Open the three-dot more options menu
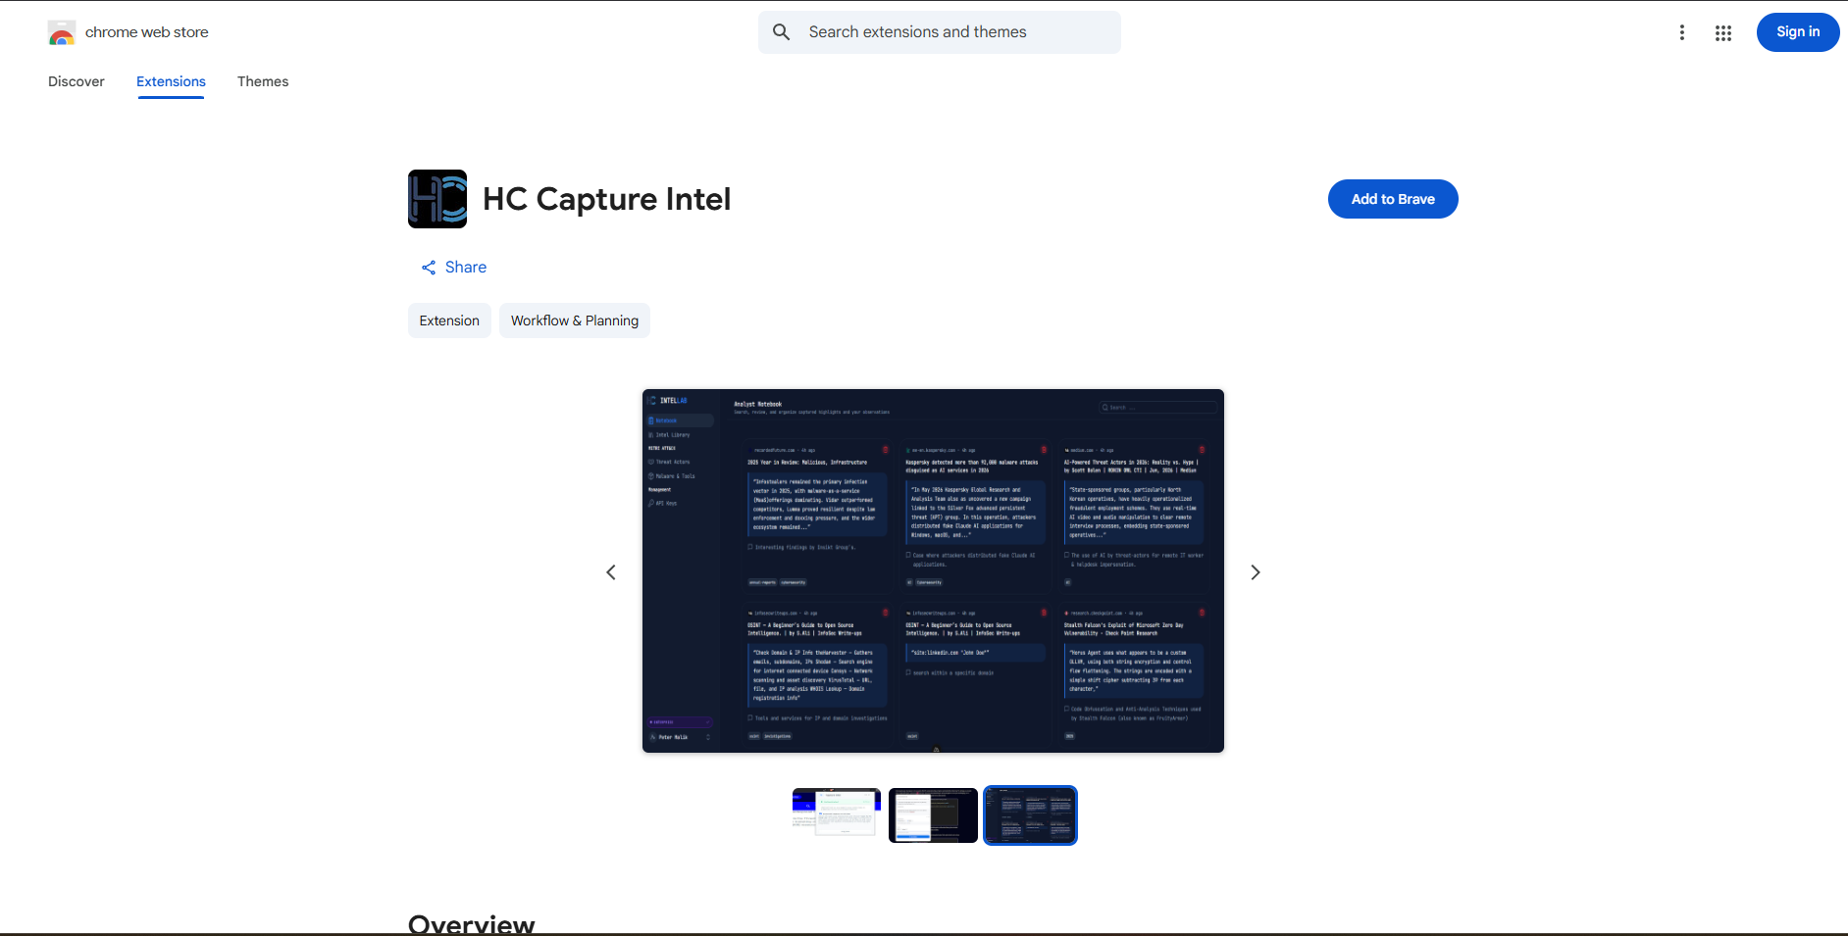Image resolution: width=1848 pixels, height=936 pixels. [1682, 32]
